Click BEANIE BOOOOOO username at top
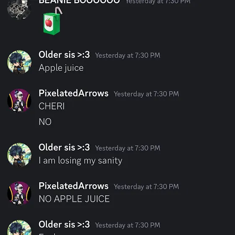The width and height of the screenshot is (235, 235). [x=79, y=2]
